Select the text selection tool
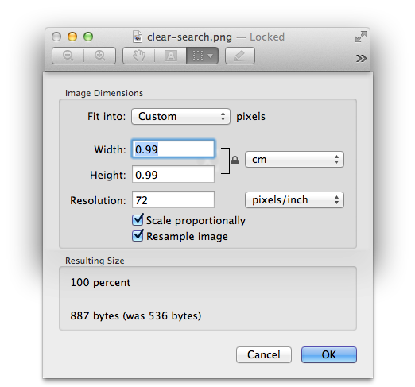Viewport: 415px width, 387px height. [171, 56]
